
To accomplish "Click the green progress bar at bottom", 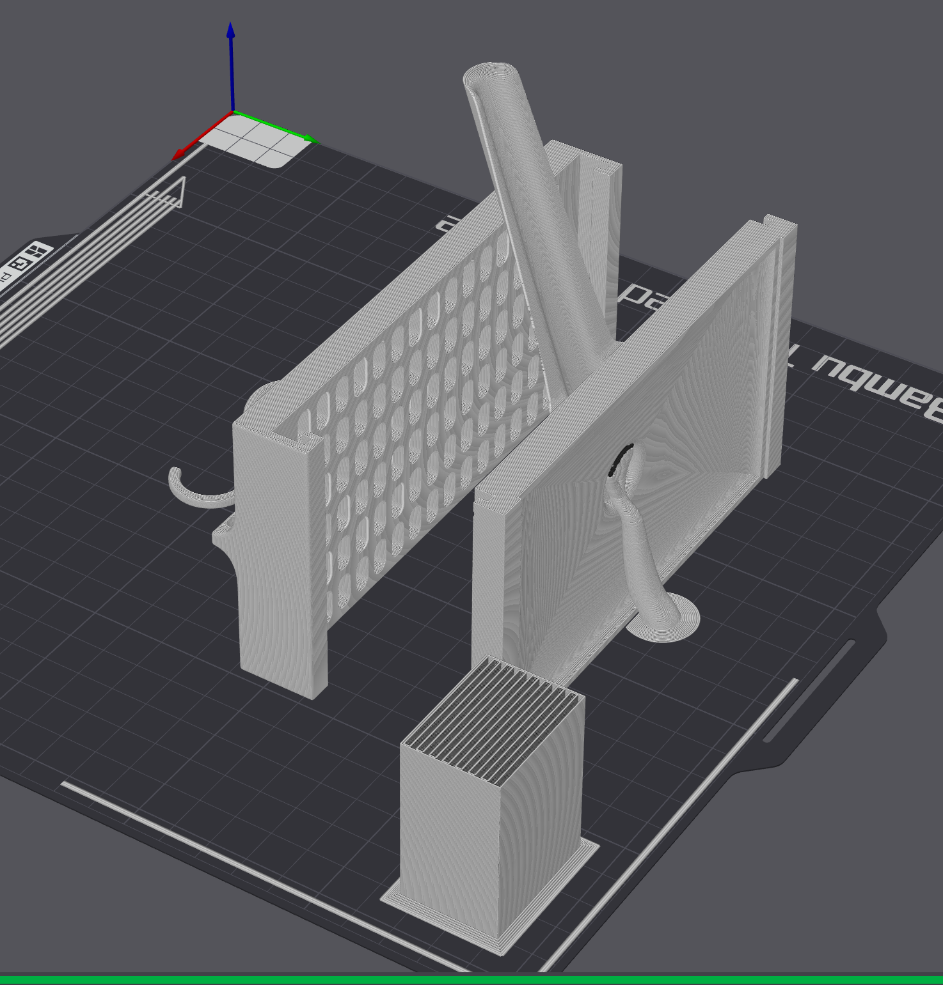I will pyautogui.click(x=471, y=979).
